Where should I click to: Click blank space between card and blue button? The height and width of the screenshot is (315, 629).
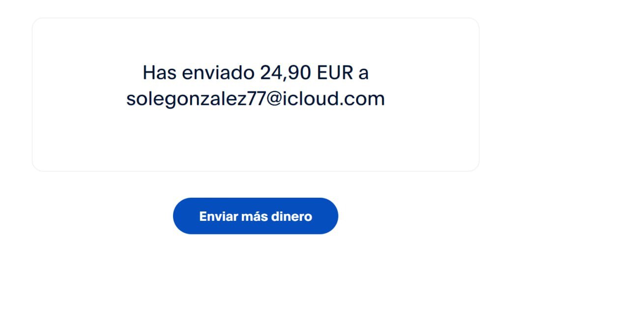[256, 184]
